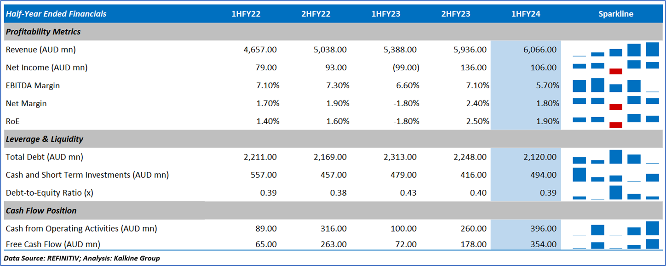
Task: Click the 1HFY22 column header
Action: click(x=246, y=14)
